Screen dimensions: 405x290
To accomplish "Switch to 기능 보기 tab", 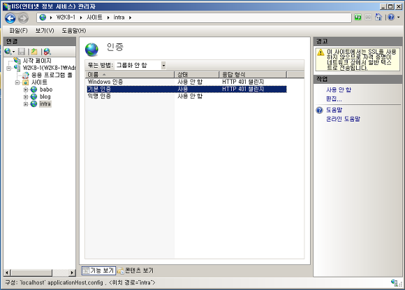I will tap(98, 270).
